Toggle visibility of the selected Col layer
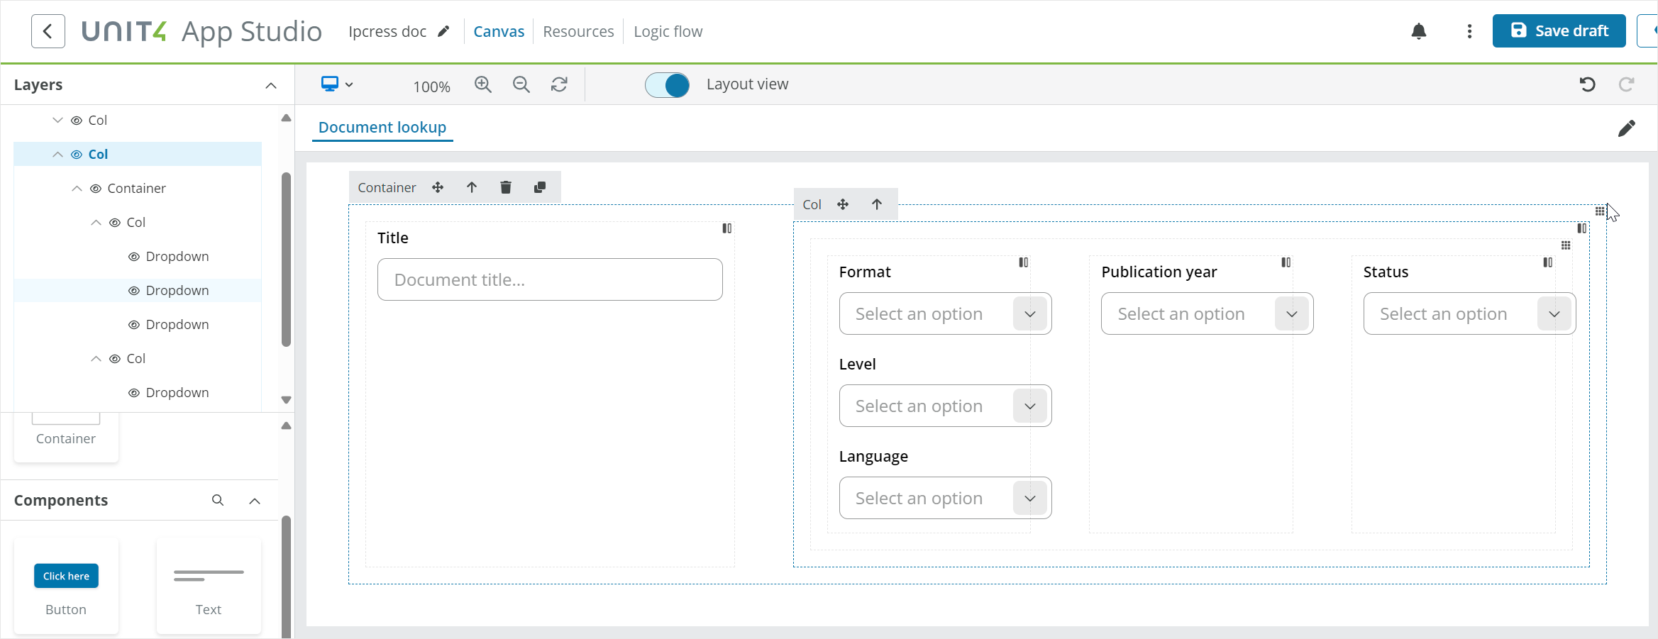1658x639 pixels. [77, 155]
